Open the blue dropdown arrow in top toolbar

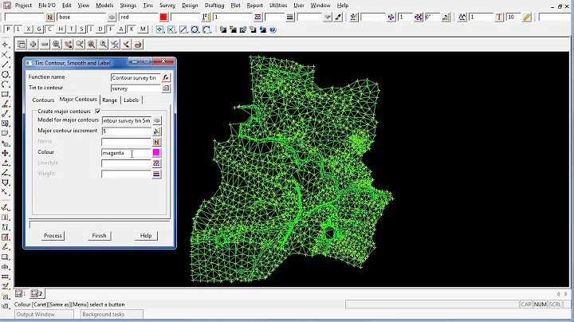(328, 18)
